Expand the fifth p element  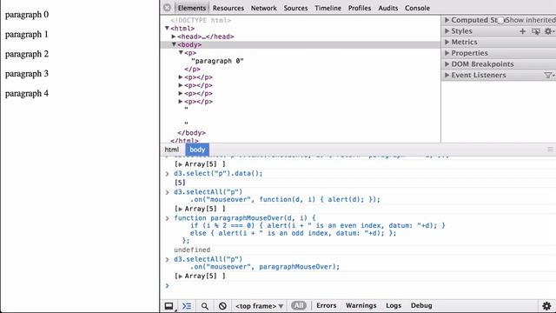(x=181, y=102)
